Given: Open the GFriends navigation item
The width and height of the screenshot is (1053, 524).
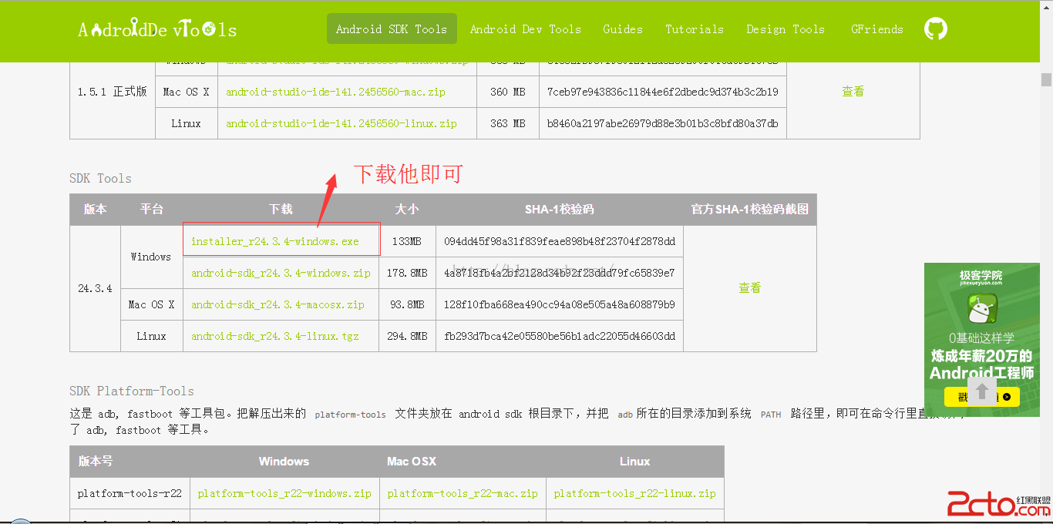Looking at the screenshot, I should [x=877, y=29].
